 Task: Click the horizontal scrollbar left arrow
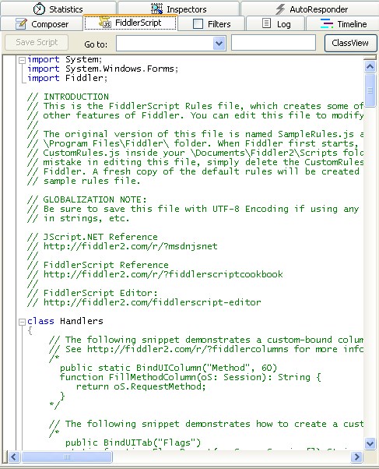pos(13,457)
